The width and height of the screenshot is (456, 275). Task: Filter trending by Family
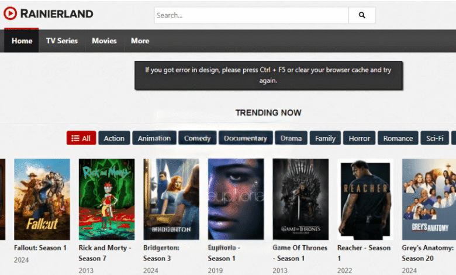[x=325, y=138]
